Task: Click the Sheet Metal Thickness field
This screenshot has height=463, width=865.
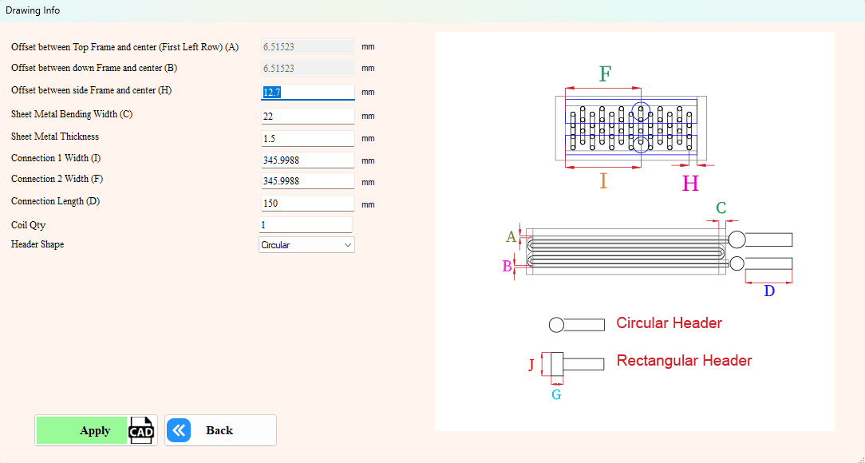Action: pyautogui.click(x=308, y=139)
